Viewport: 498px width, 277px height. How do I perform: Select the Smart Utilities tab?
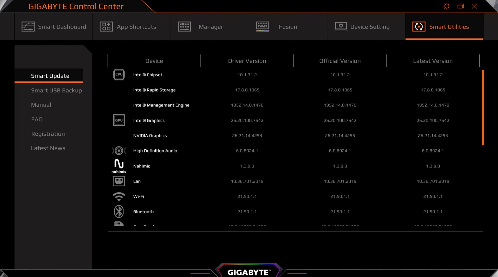coord(444,27)
